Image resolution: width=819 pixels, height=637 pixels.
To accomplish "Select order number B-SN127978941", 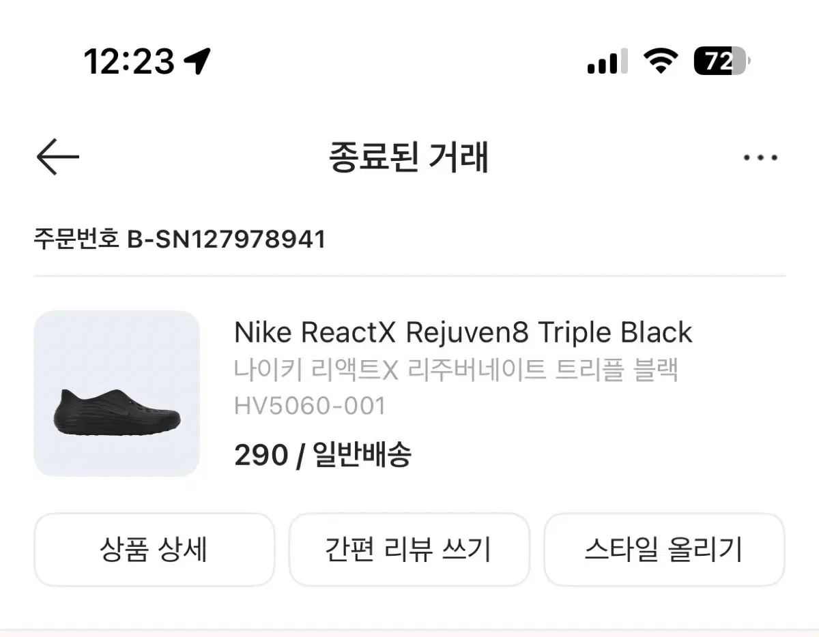I will [x=227, y=239].
